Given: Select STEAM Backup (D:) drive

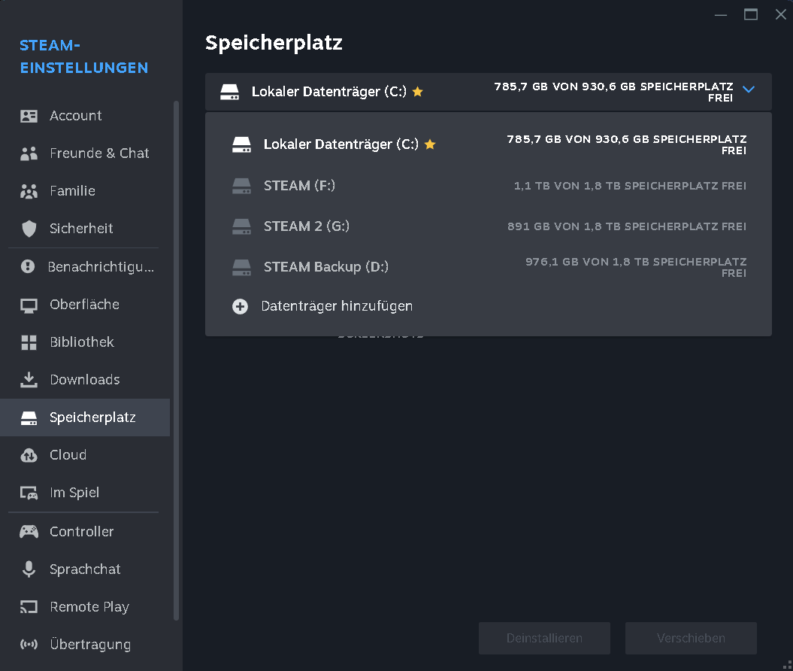Looking at the screenshot, I should pos(489,267).
